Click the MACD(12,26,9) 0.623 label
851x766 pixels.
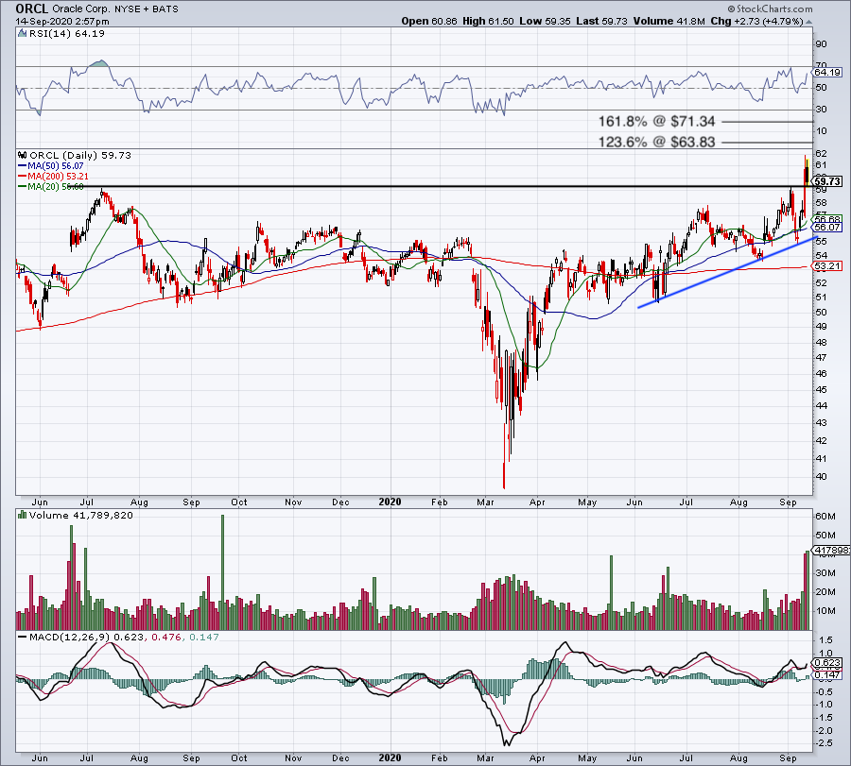[87, 637]
